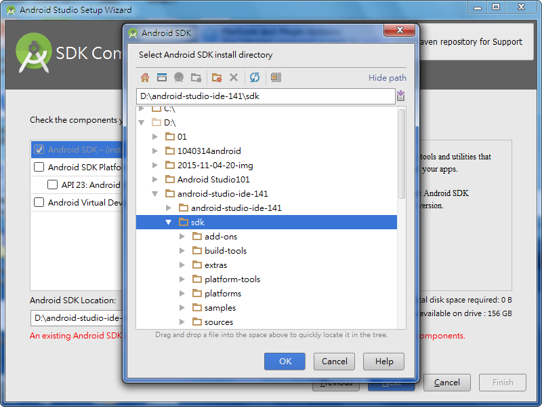Expand the Android Studio101 folder
Viewport: 542px width, 407px height.
pos(155,179)
